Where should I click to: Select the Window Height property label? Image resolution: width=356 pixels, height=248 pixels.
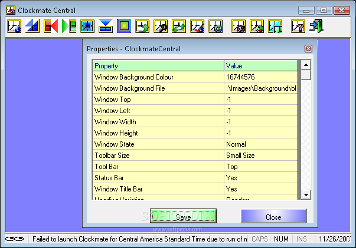[x=116, y=133]
